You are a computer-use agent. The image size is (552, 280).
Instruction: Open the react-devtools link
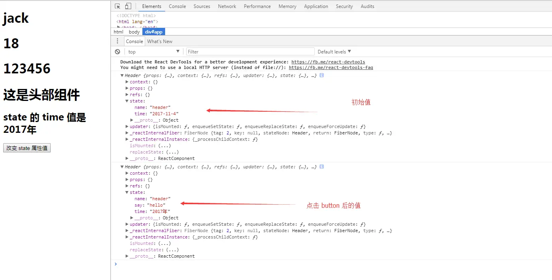pyautogui.click(x=328, y=62)
